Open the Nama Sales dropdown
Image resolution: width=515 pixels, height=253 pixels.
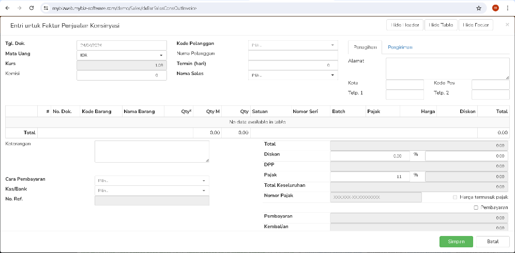(x=293, y=75)
